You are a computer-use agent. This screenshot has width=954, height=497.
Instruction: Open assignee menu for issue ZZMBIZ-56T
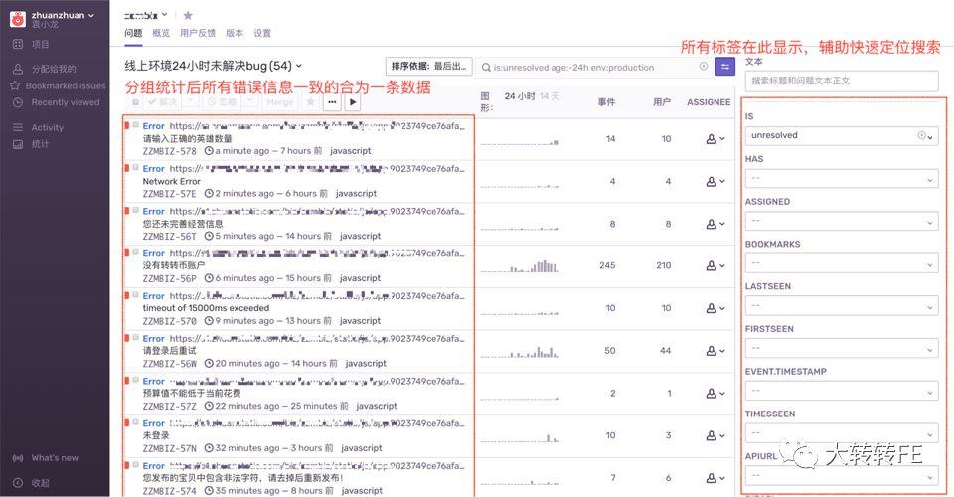click(715, 224)
